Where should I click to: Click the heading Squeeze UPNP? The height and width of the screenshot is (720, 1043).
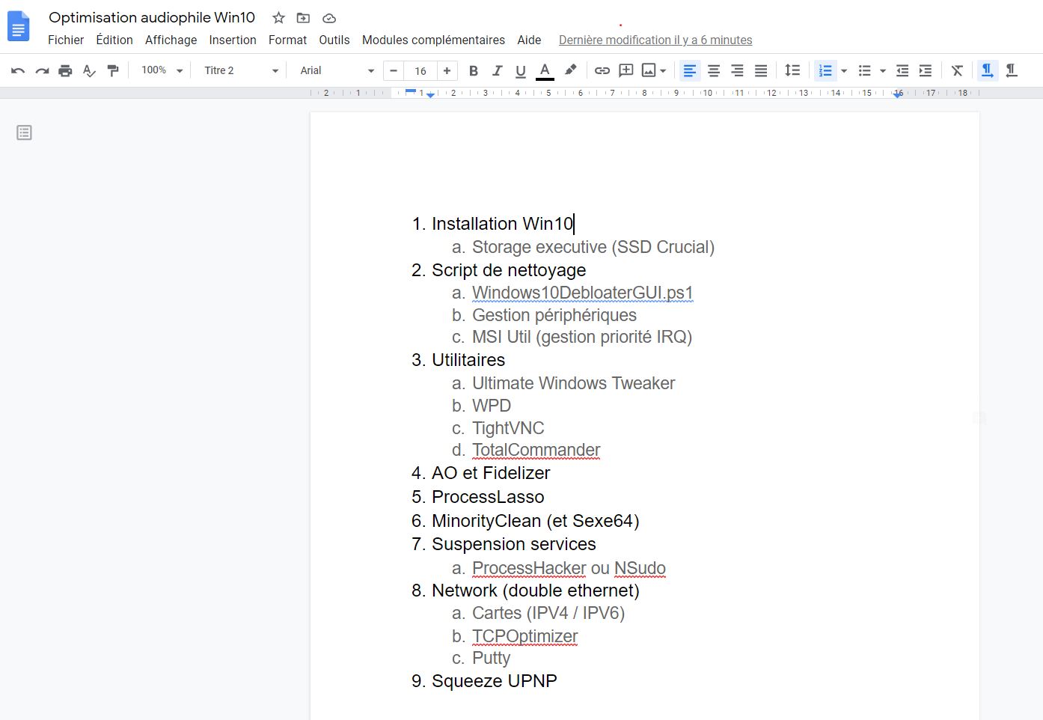coord(495,681)
